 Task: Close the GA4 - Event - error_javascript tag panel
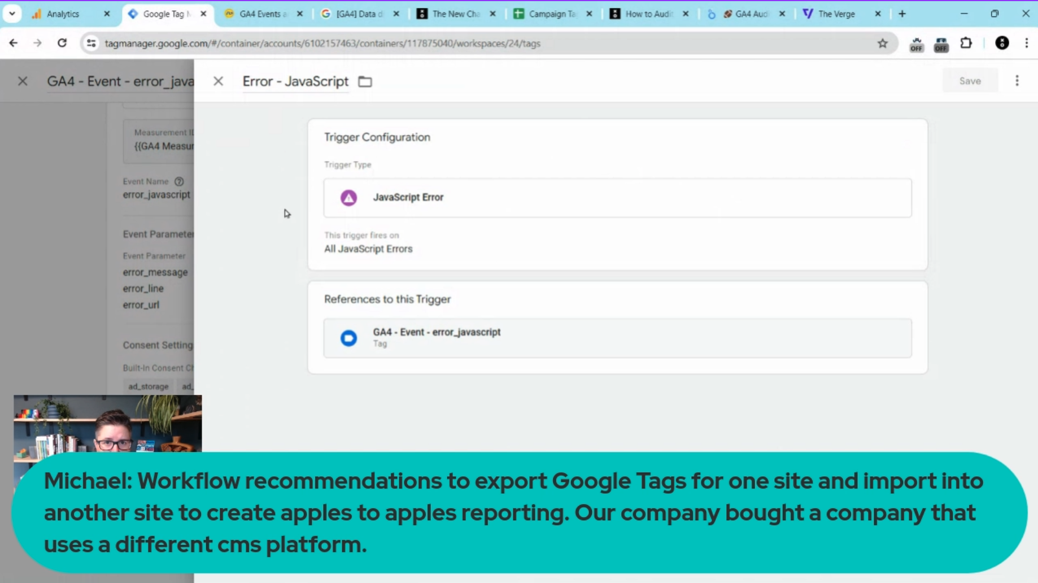click(23, 81)
